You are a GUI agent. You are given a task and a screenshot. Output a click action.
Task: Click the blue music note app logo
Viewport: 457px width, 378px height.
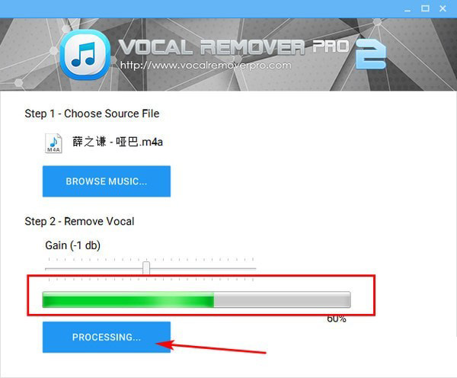coord(85,55)
